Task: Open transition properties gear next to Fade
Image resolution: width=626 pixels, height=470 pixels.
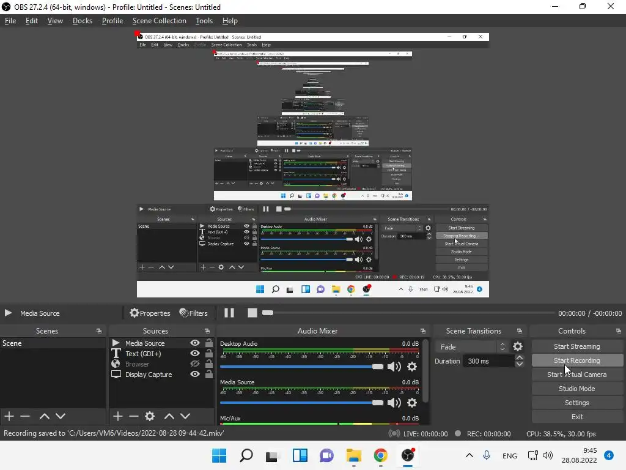Action: pyautogui.click(x=518, y=346)
